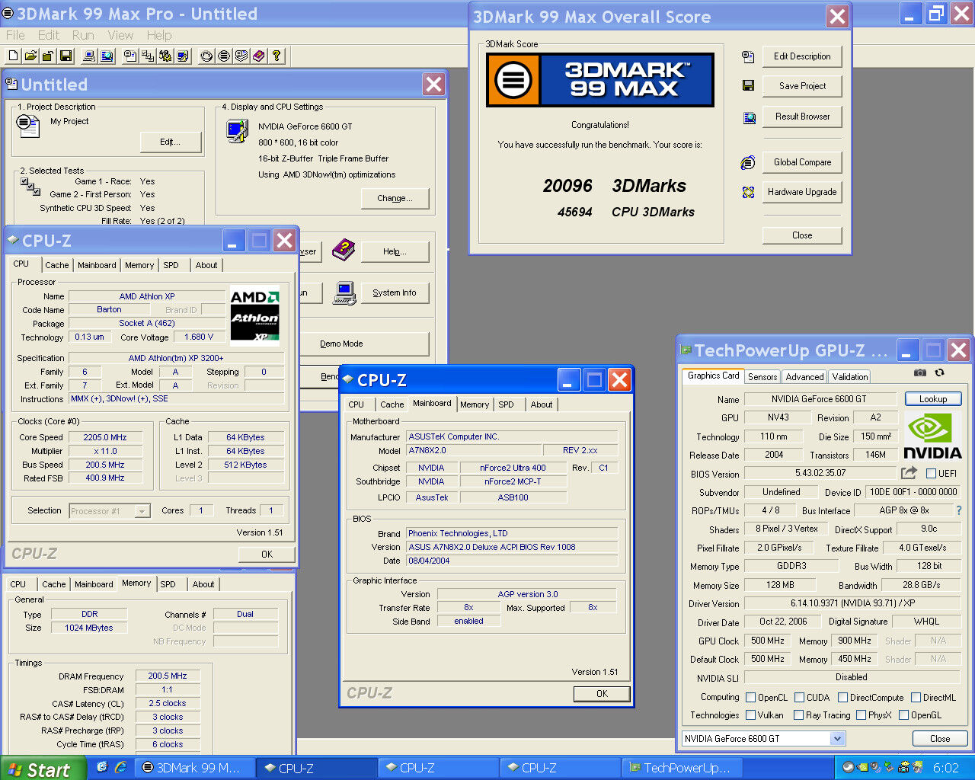
Task: Switch to the Sensors tab in GPU-Z
Action: (762, 377)
